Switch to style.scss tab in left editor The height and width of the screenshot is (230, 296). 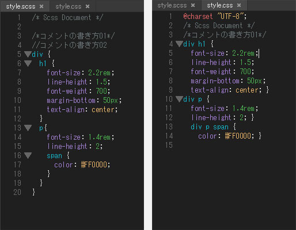(21, 6)
